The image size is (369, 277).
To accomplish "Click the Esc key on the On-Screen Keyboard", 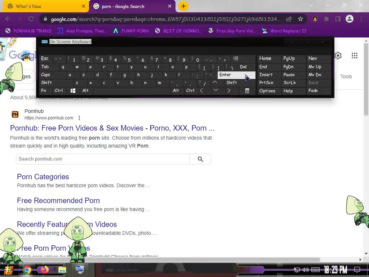I will coord(46,58).
